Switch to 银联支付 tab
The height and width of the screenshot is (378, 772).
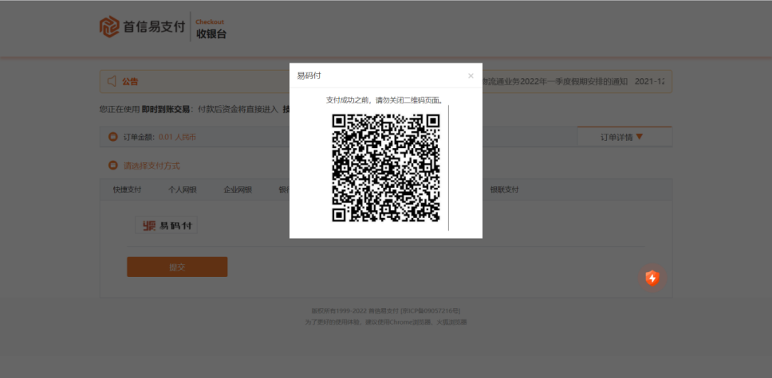[x=504, y=189]
